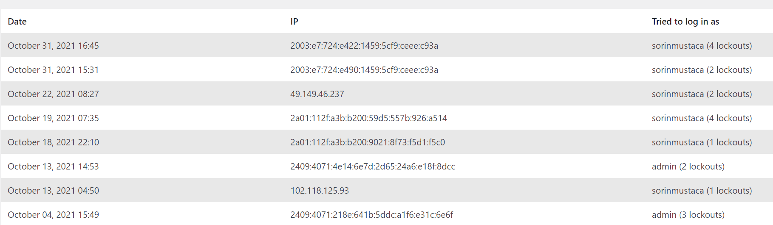The image size is (773, 225).
Task: Click the IP containing e490 segment
Action: tap(364, 70)
